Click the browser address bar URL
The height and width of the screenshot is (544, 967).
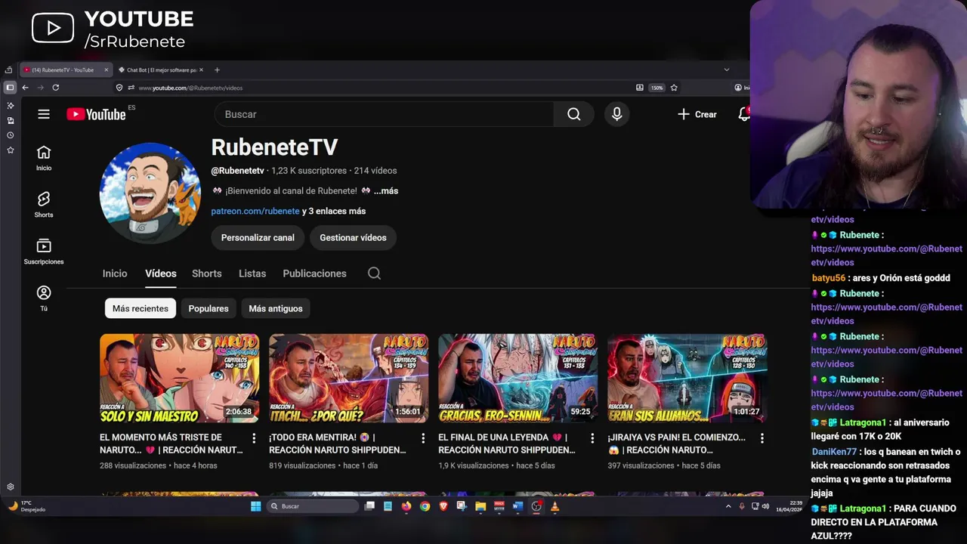190,88
